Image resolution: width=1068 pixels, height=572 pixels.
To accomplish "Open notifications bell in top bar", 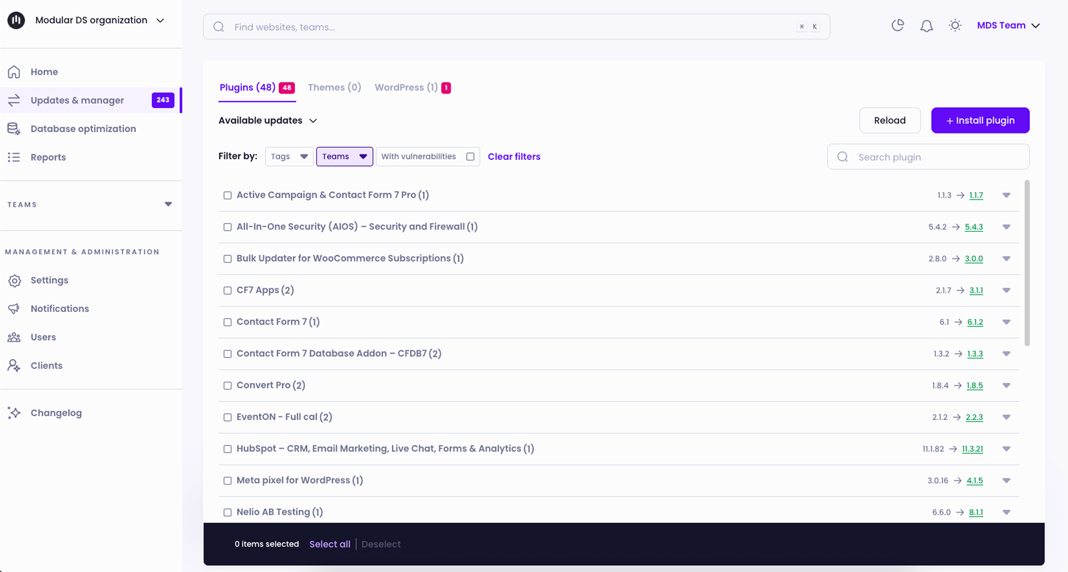I will 926,26.
